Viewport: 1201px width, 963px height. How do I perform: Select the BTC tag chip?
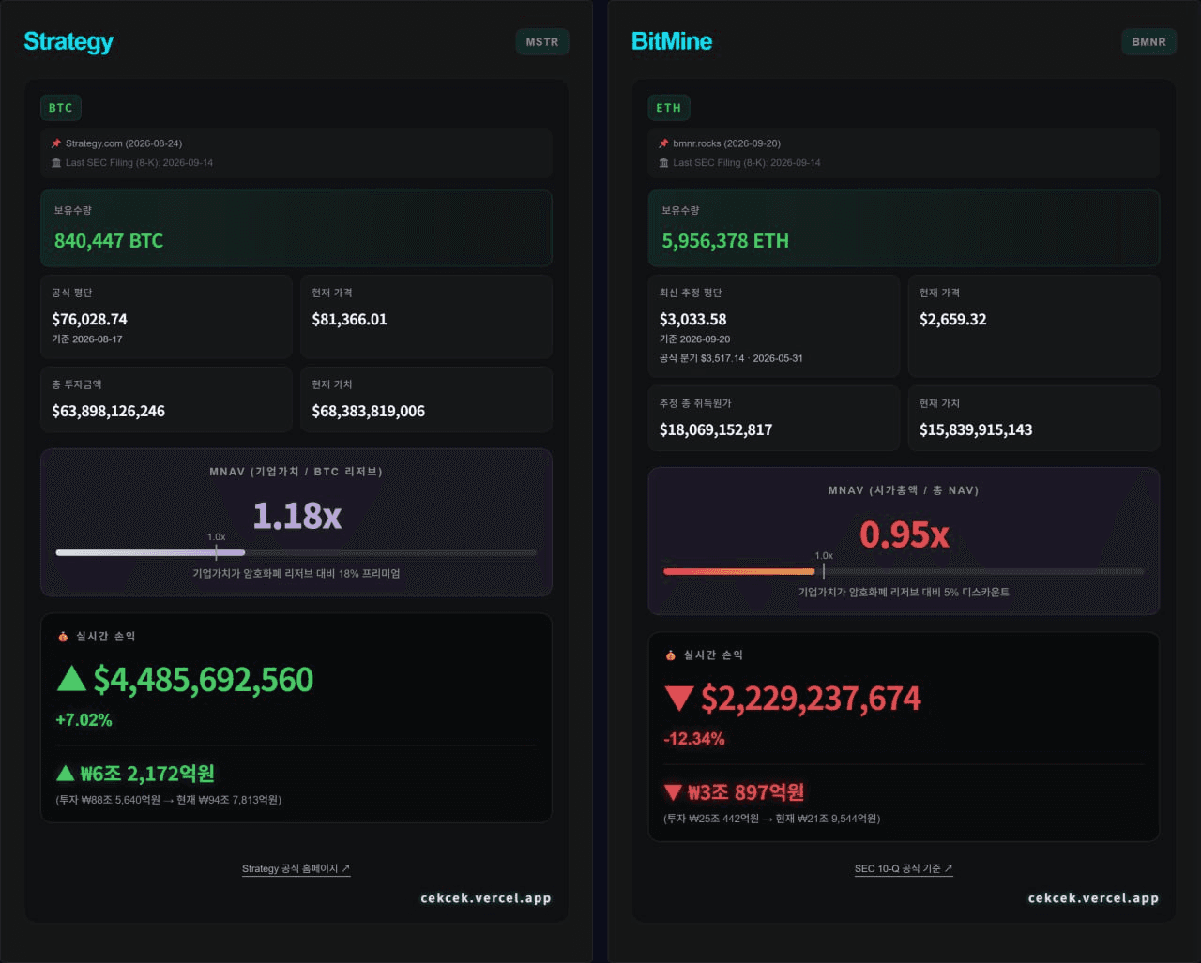[61, 108]
